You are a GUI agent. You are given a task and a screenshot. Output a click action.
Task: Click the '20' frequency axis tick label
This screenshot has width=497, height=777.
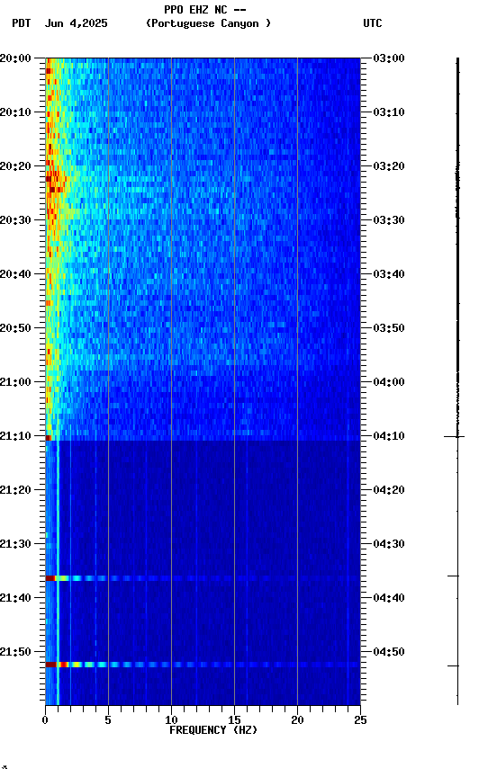click(x=297, y=720)
